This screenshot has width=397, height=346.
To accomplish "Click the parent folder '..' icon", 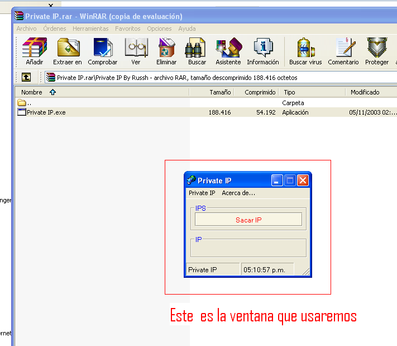I will pos(22,103).
